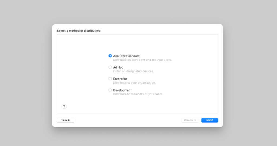This screenshot has width=277, height=146.
Task: Pick the Development distribution method
Action: click(110, 90)
